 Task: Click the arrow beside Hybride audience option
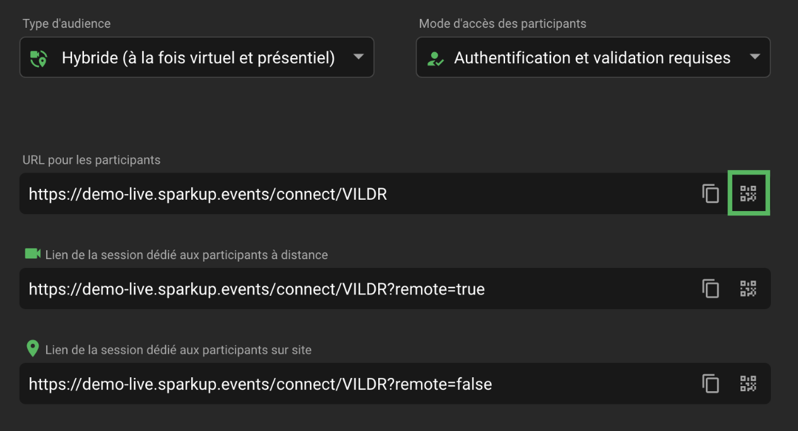(x=358, y=57)
